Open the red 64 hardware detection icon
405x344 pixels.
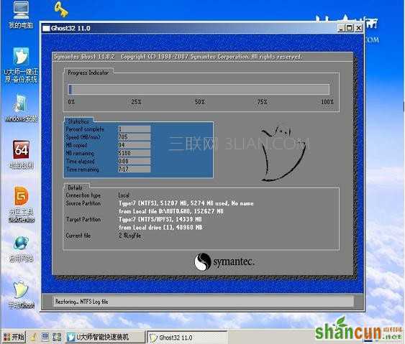point(21,154)
